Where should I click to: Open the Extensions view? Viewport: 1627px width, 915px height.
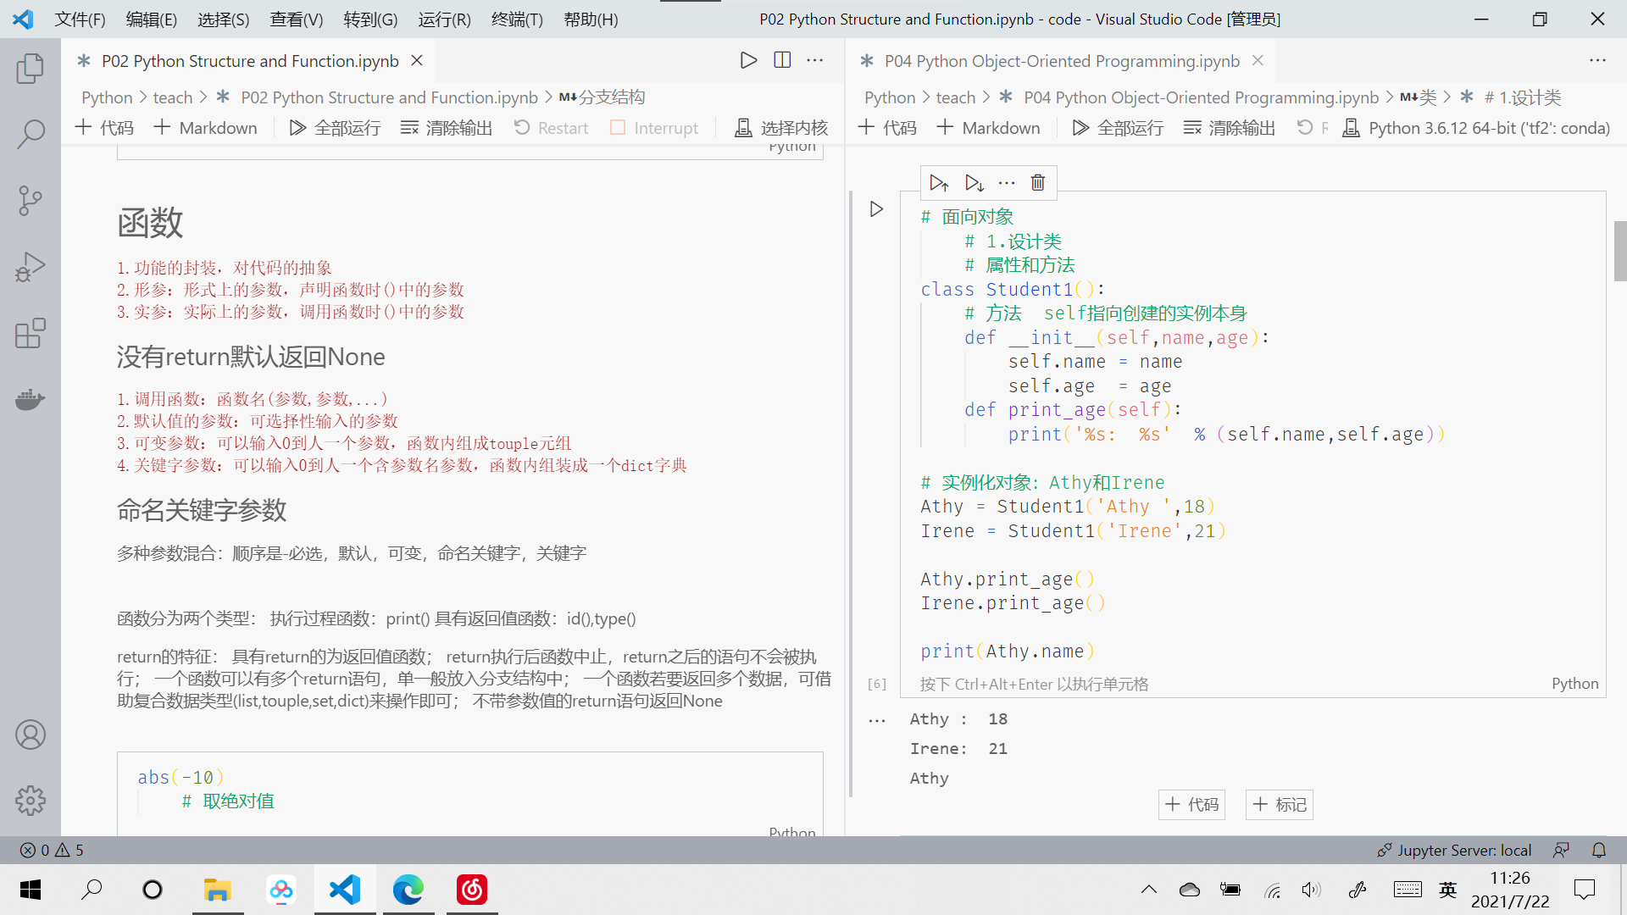(x=31, y=333)
